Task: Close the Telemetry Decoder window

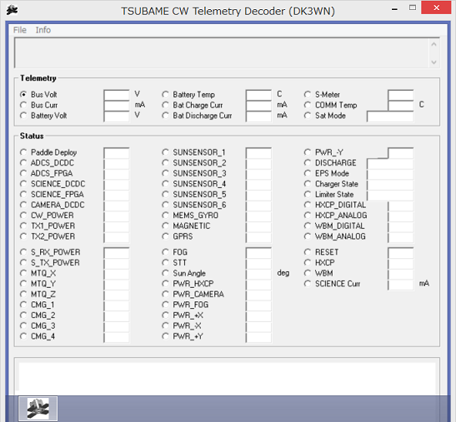Action: tap(436, 7)
